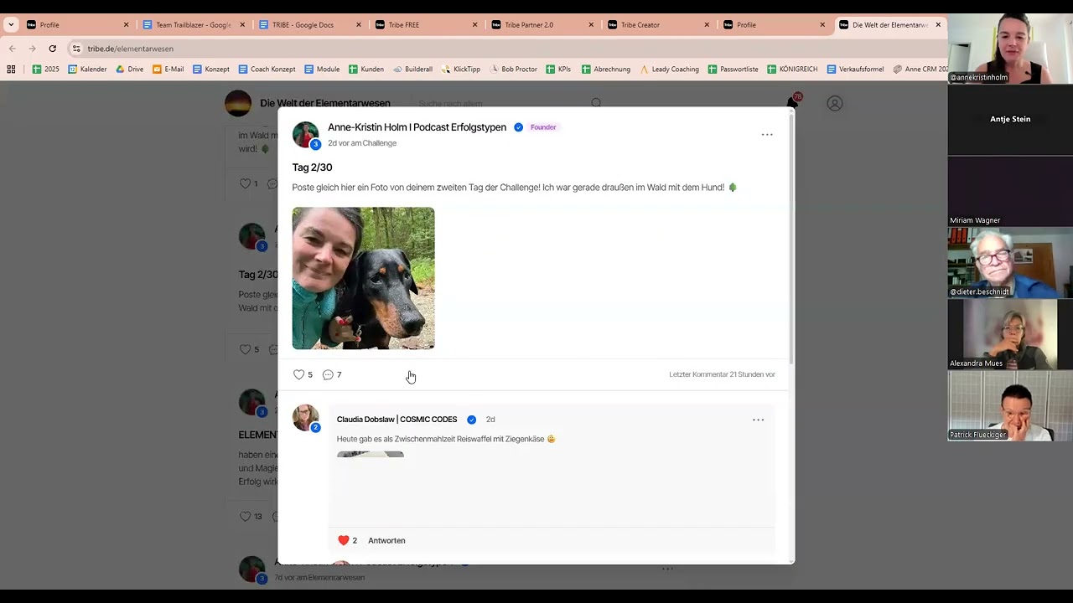Select Patrick Flueckiger video tile

1010,405
